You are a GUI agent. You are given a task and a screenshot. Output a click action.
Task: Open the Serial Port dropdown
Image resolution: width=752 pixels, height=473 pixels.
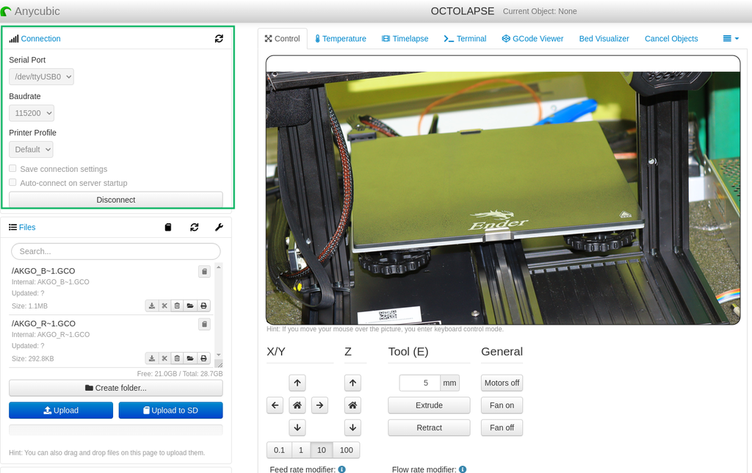click(41, 76)
